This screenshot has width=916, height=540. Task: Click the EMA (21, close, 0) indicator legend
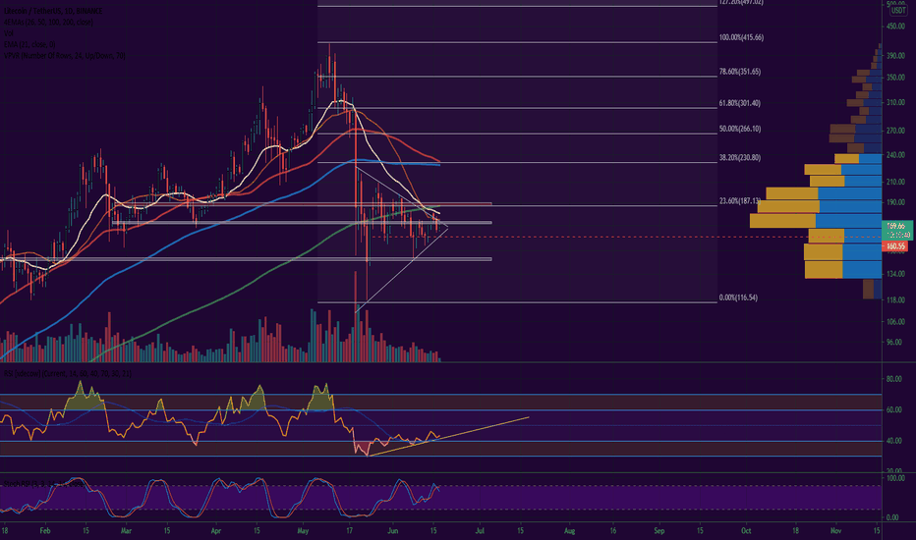click(x=29, y=44)
